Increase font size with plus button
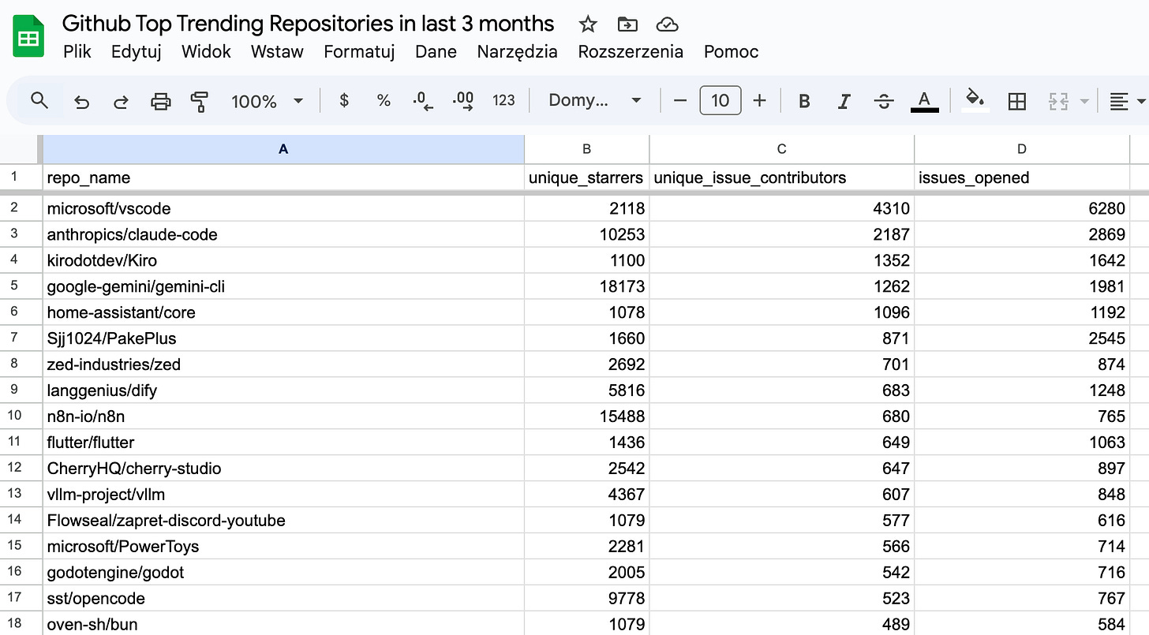This screenshot has width=1149, height=635. [759, 101]
